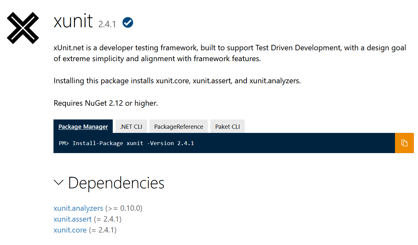Click the '(>= 0.10.0)' version constraint
This screenshot has width=418, height=245.
pyautogui.click(x=124, y=208)
